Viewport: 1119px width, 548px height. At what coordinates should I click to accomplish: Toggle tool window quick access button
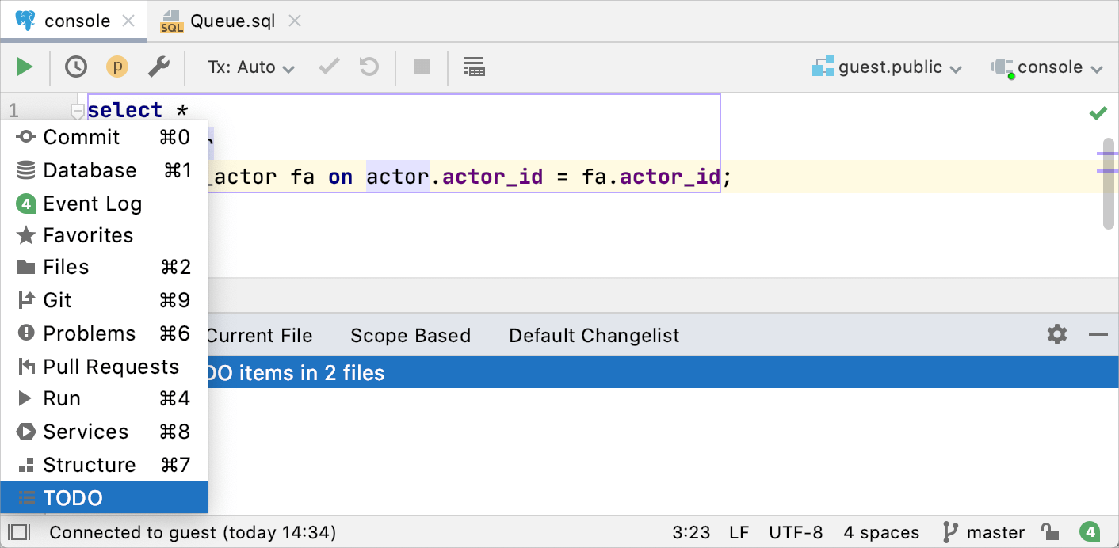point(19,532)
